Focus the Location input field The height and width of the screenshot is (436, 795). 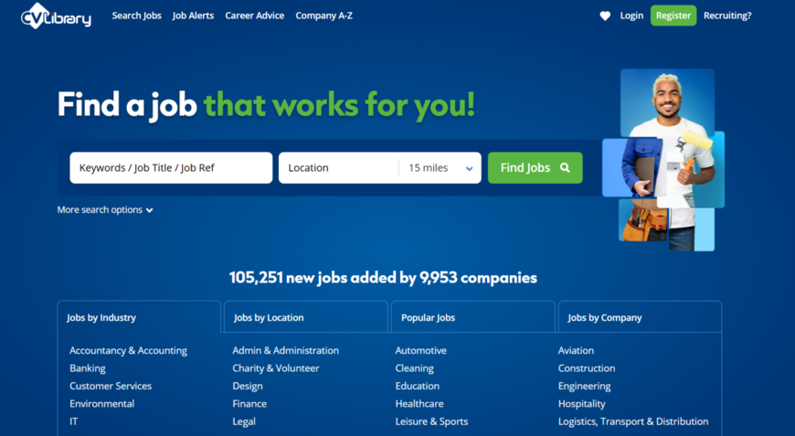point(338,168)
